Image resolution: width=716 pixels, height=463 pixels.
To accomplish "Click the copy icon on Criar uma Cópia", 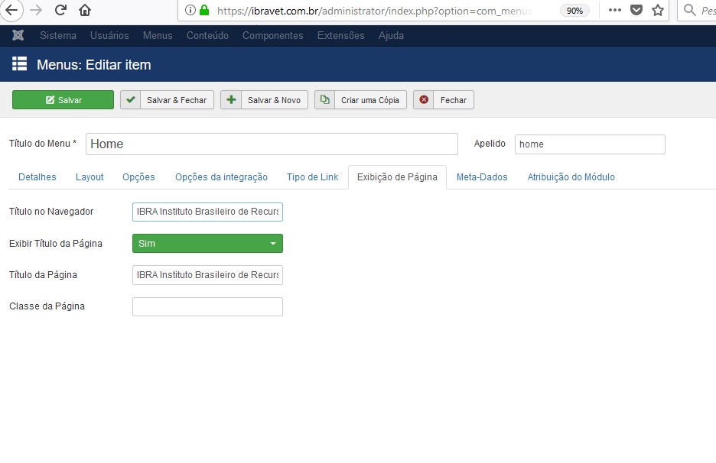I will pyautogui.click(x=325, y=99).
